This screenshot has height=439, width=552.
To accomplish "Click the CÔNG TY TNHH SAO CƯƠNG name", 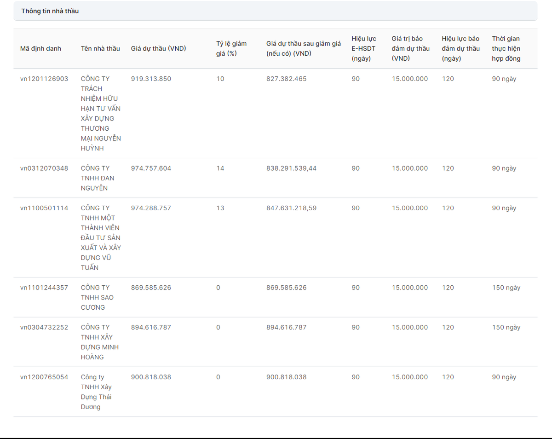I will click(x=97, y=297).
